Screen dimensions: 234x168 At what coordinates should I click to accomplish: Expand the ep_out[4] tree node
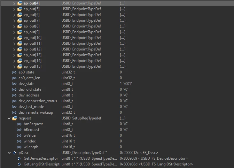(14, 4)
